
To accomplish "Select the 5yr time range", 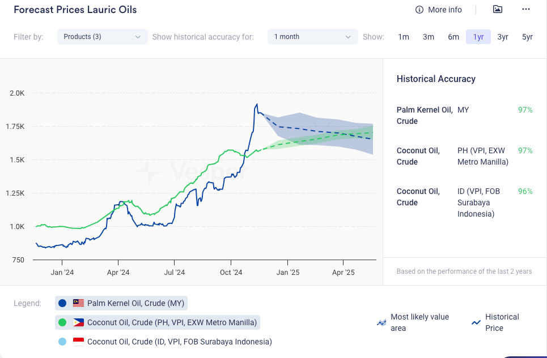I will tap(527, 37).
